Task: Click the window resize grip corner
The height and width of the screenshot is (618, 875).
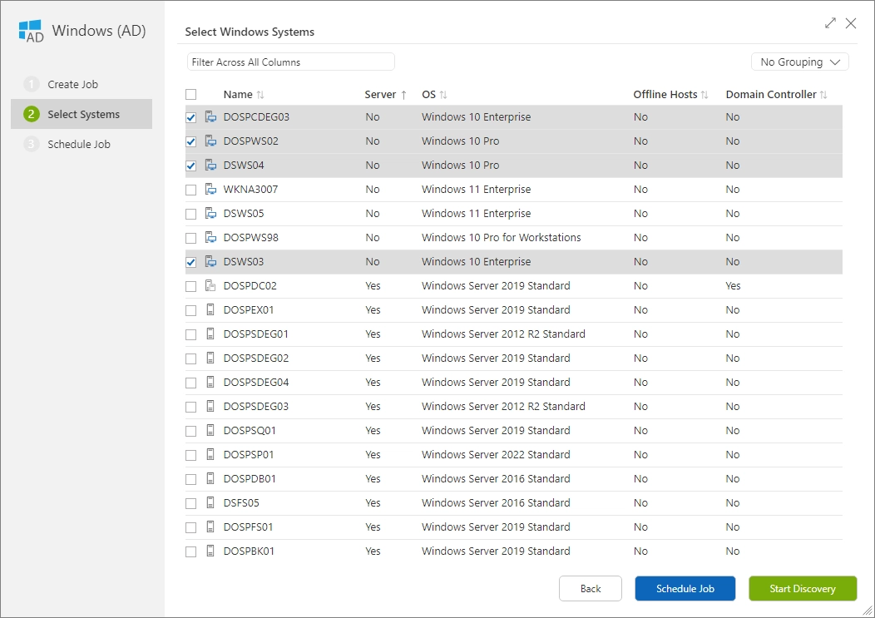Action: 868,611
